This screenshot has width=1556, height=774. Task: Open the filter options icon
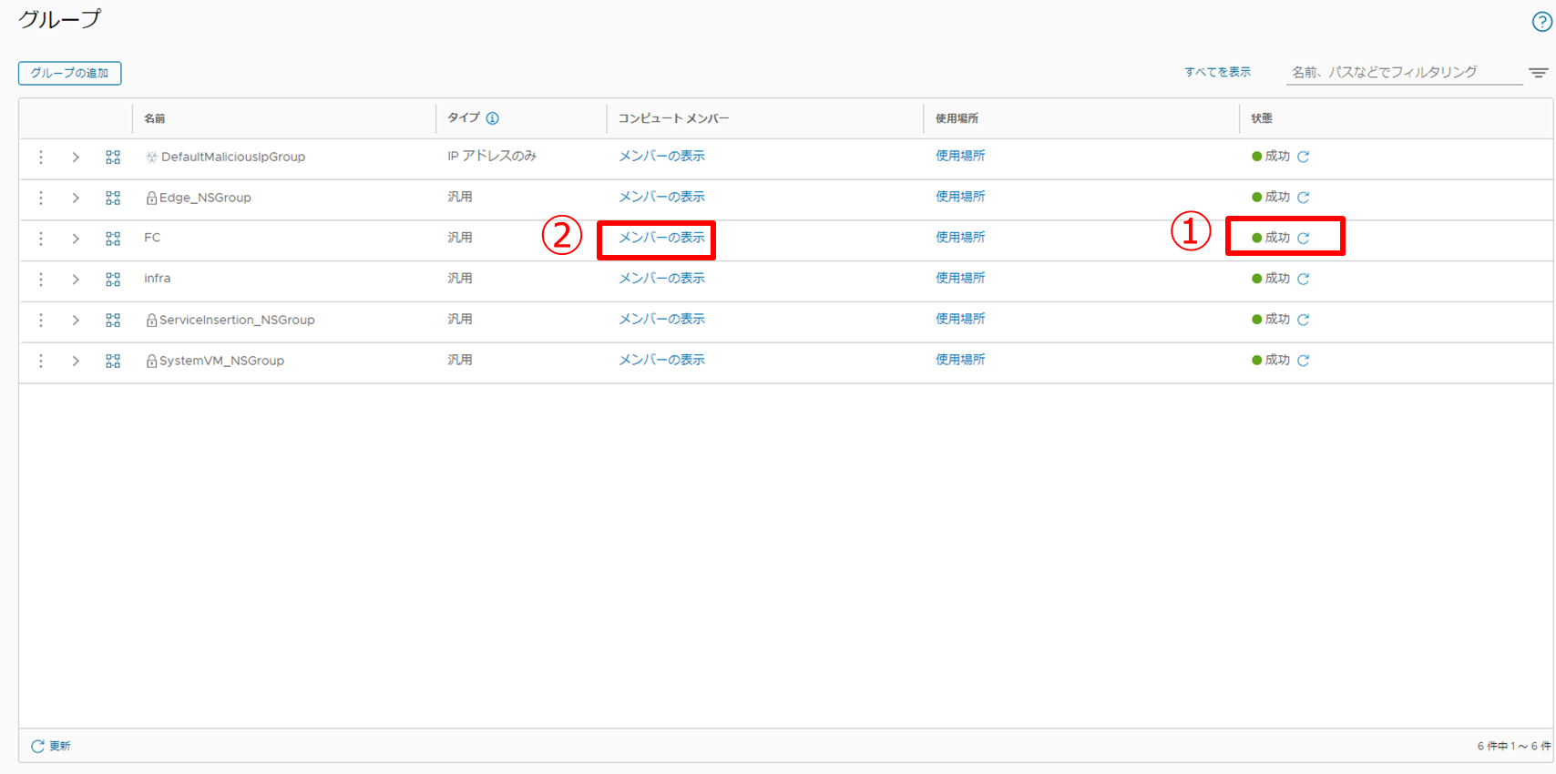point(1538,73)
